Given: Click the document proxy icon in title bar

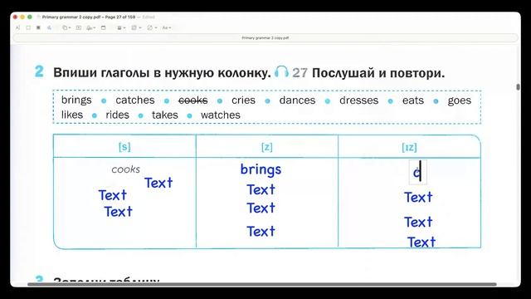Looking at the screenshot, I should click(x=39, y=17).
